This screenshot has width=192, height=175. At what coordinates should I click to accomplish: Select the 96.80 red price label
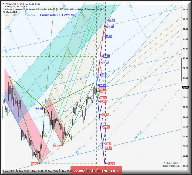tap(105, 115)
